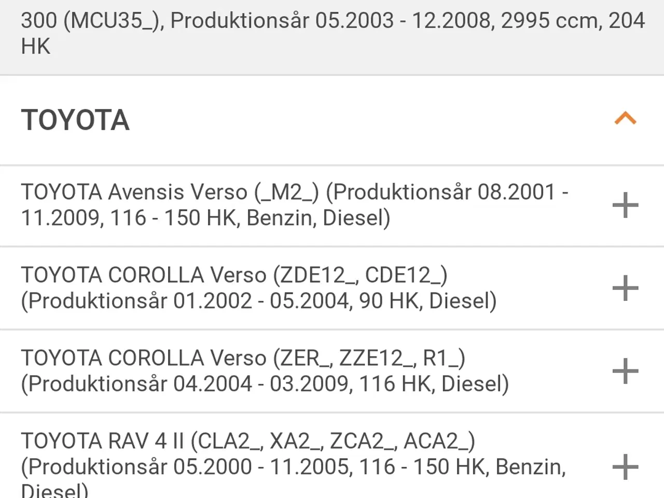Click "(ZER_, ZZE12_, R1_)" model code text
Screen dimensions: 664x498
tap(372, 358)
